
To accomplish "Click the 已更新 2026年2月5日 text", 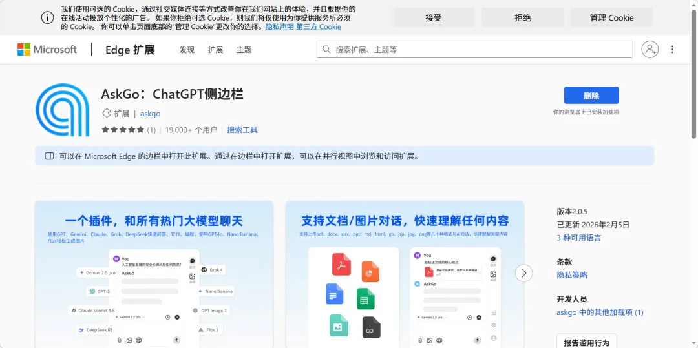I will pos(593,225).
